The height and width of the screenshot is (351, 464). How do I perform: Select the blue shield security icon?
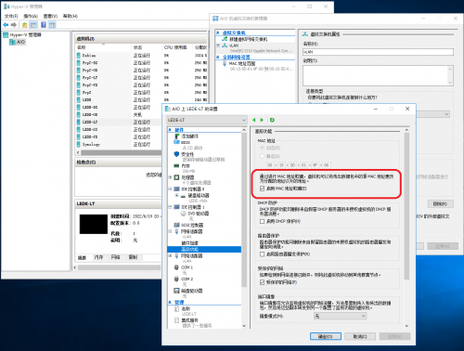(176, 154)
